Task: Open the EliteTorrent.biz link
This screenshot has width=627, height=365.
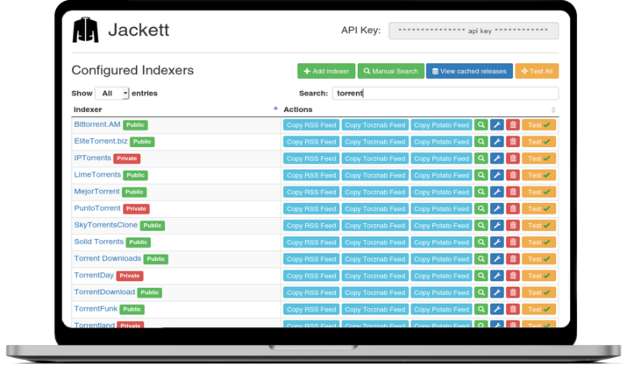Action: tap(101, 141)
